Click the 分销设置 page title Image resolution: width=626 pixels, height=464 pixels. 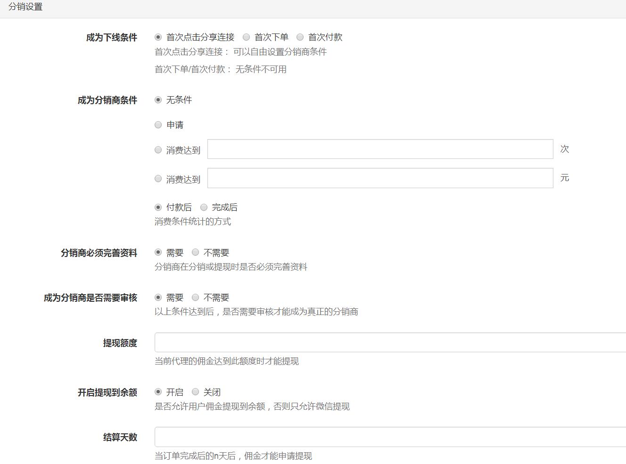(x=26, y=7)
